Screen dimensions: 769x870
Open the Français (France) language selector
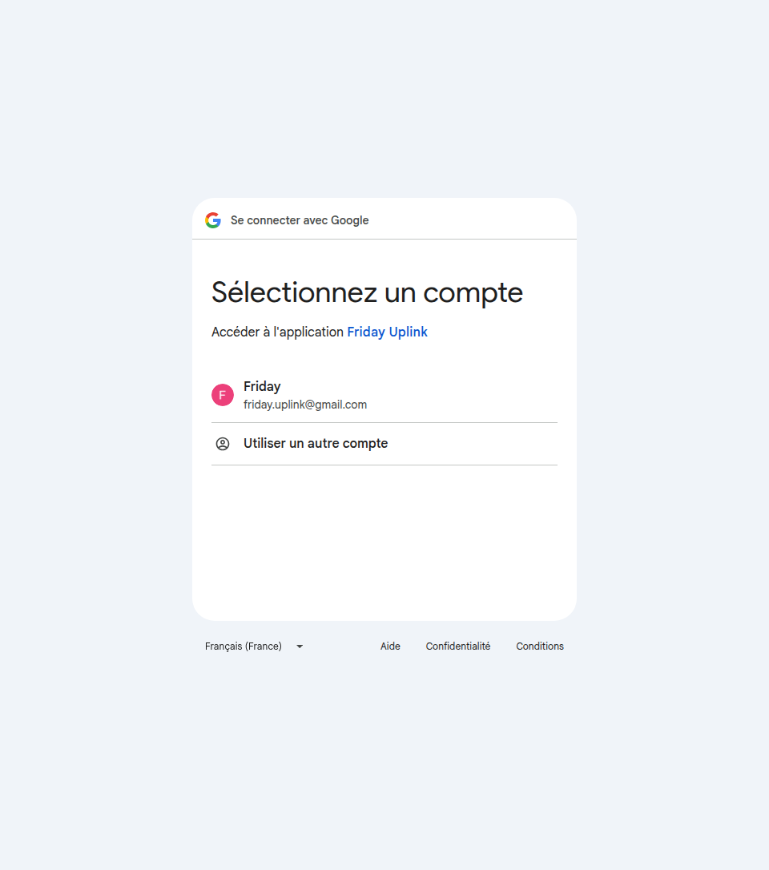point(254,646)
